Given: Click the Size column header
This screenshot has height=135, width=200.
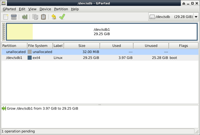Looking at the screenshot, I should 82,46.
